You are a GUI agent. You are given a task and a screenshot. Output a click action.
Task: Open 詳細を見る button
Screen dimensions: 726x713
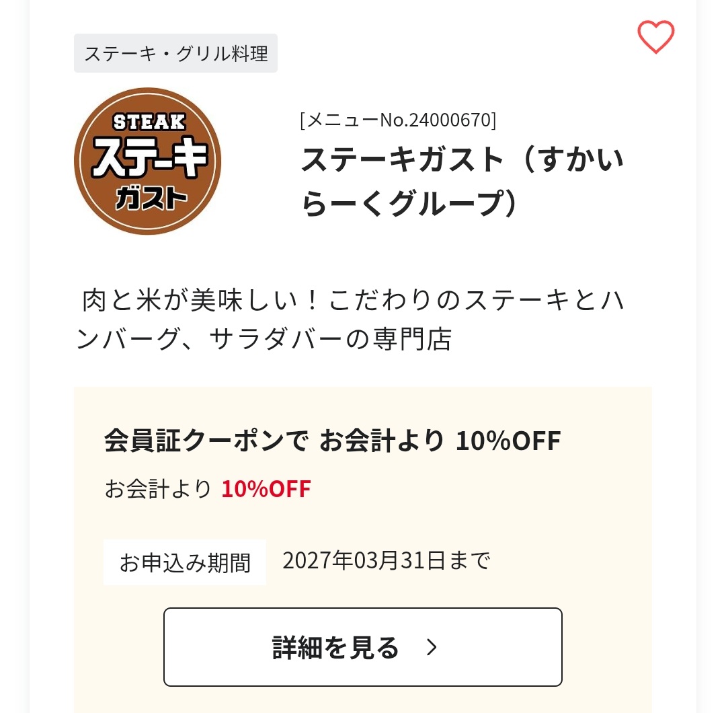362,647
